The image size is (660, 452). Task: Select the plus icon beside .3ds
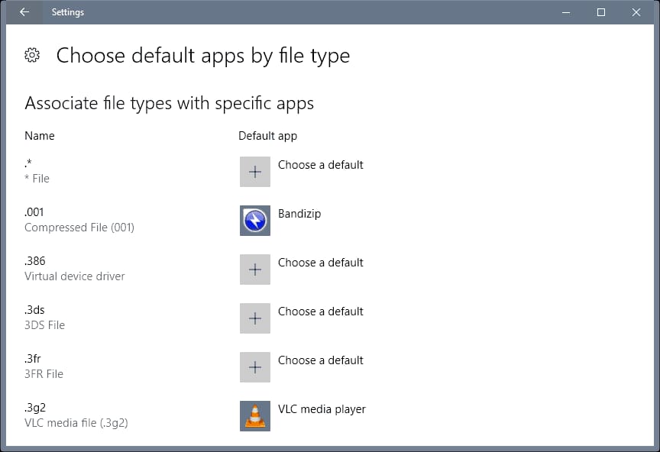coord(254,318)
